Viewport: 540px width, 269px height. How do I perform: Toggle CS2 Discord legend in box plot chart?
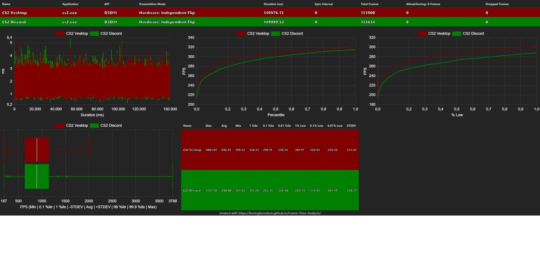[x=106, y=126]
